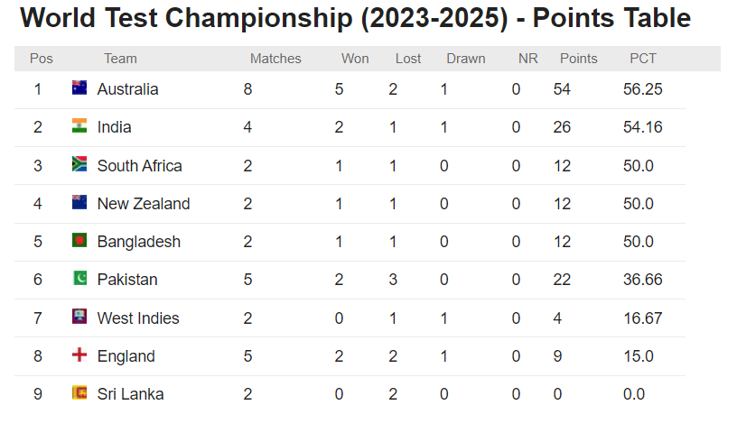The height and width of the screenshot is (433, 737).
Task: Select the Matches column header
Action: (x=275, y=59)
